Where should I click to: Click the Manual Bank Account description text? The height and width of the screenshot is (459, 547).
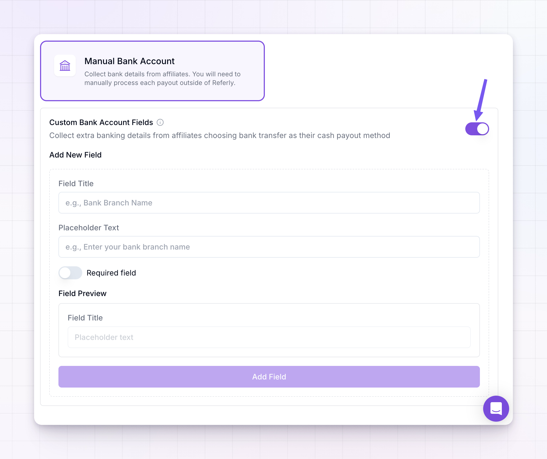(x=162, y=78)
